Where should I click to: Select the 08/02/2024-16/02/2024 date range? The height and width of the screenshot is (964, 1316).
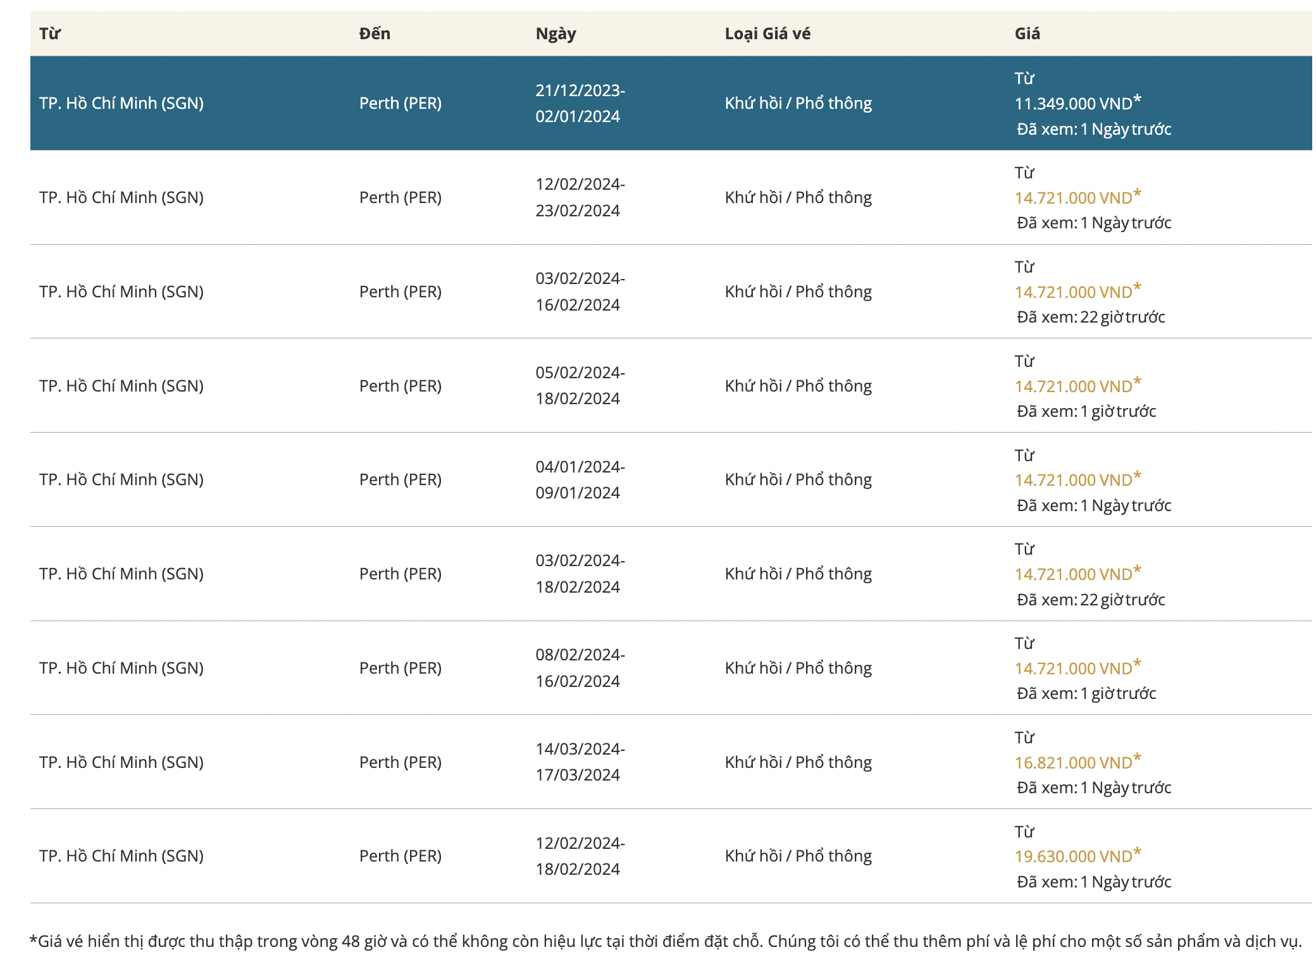pyautogui.click(x=580, y=668)
